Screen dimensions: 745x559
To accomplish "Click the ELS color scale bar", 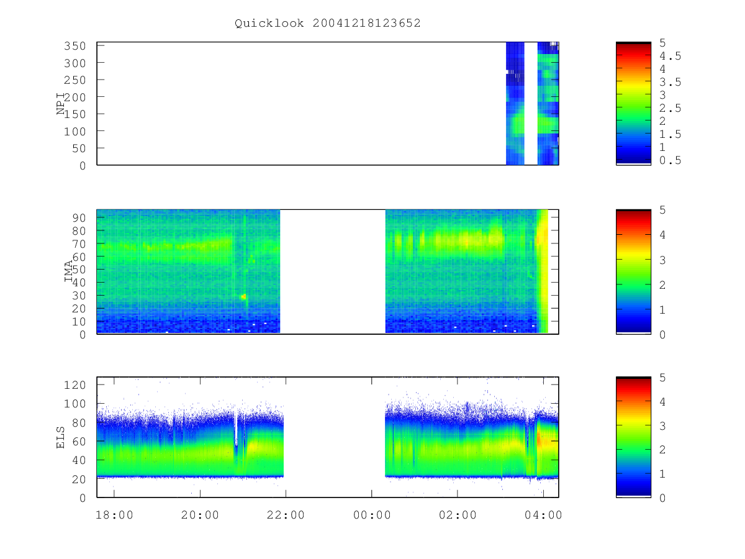I will (633, 437).
